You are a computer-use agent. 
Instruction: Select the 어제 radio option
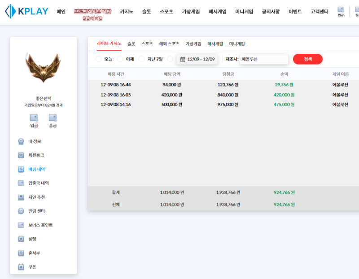point(120,59)
